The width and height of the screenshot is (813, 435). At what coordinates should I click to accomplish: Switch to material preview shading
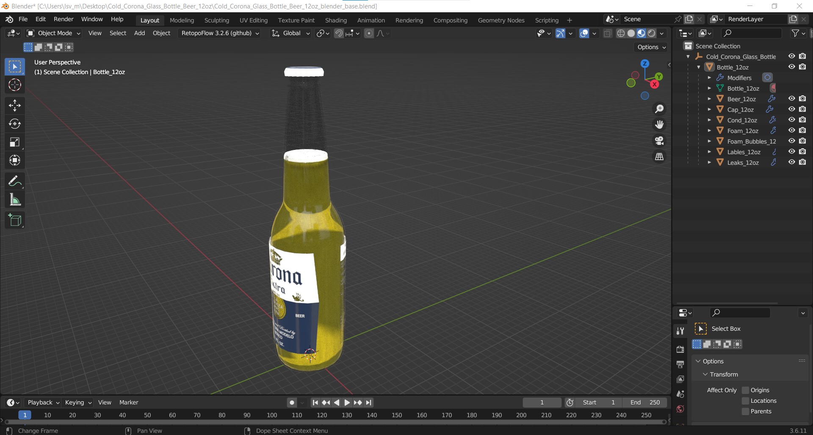(x=641, y=33)
